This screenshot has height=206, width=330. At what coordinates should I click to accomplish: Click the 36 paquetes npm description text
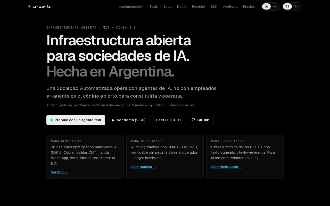[85, 155]
